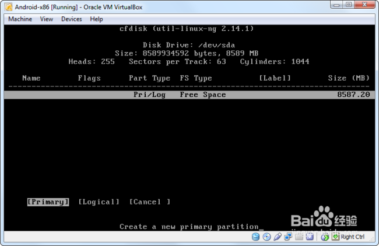Open the Machine menu
Image resolution: width=379 pixels, height=246 pixels.
pos(20,19)
